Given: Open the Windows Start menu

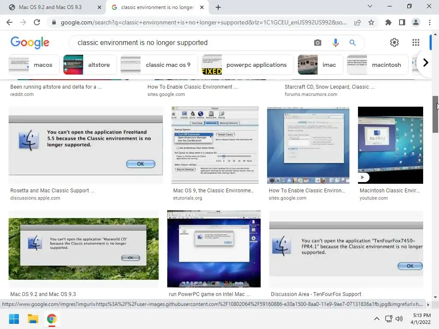Looking at the screenshot, I should pyautogui.click(x=14, y=319).
